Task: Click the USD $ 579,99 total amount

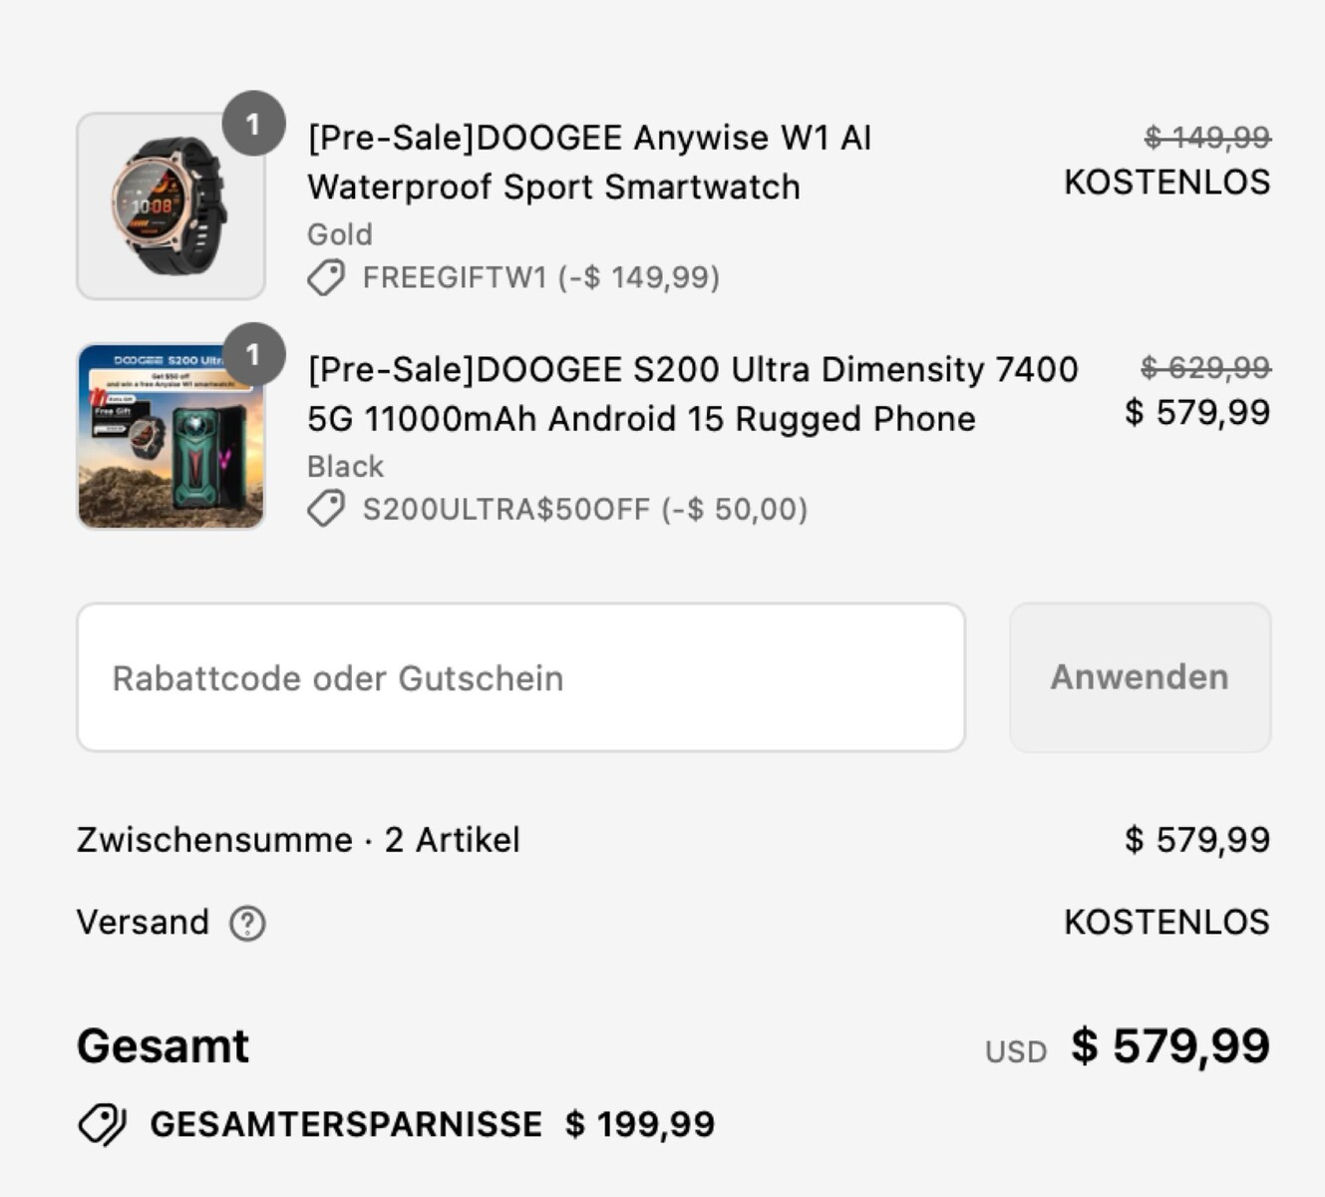Action: [1169, 1046]
